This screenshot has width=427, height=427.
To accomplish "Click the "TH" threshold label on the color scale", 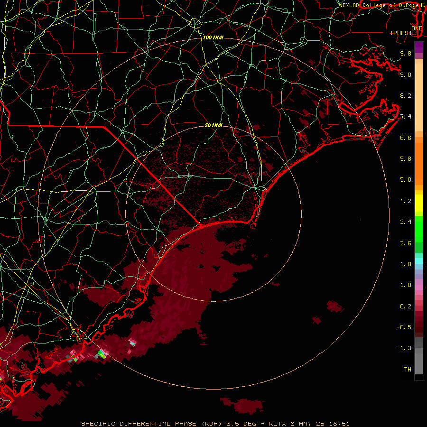I will point(408,369).
